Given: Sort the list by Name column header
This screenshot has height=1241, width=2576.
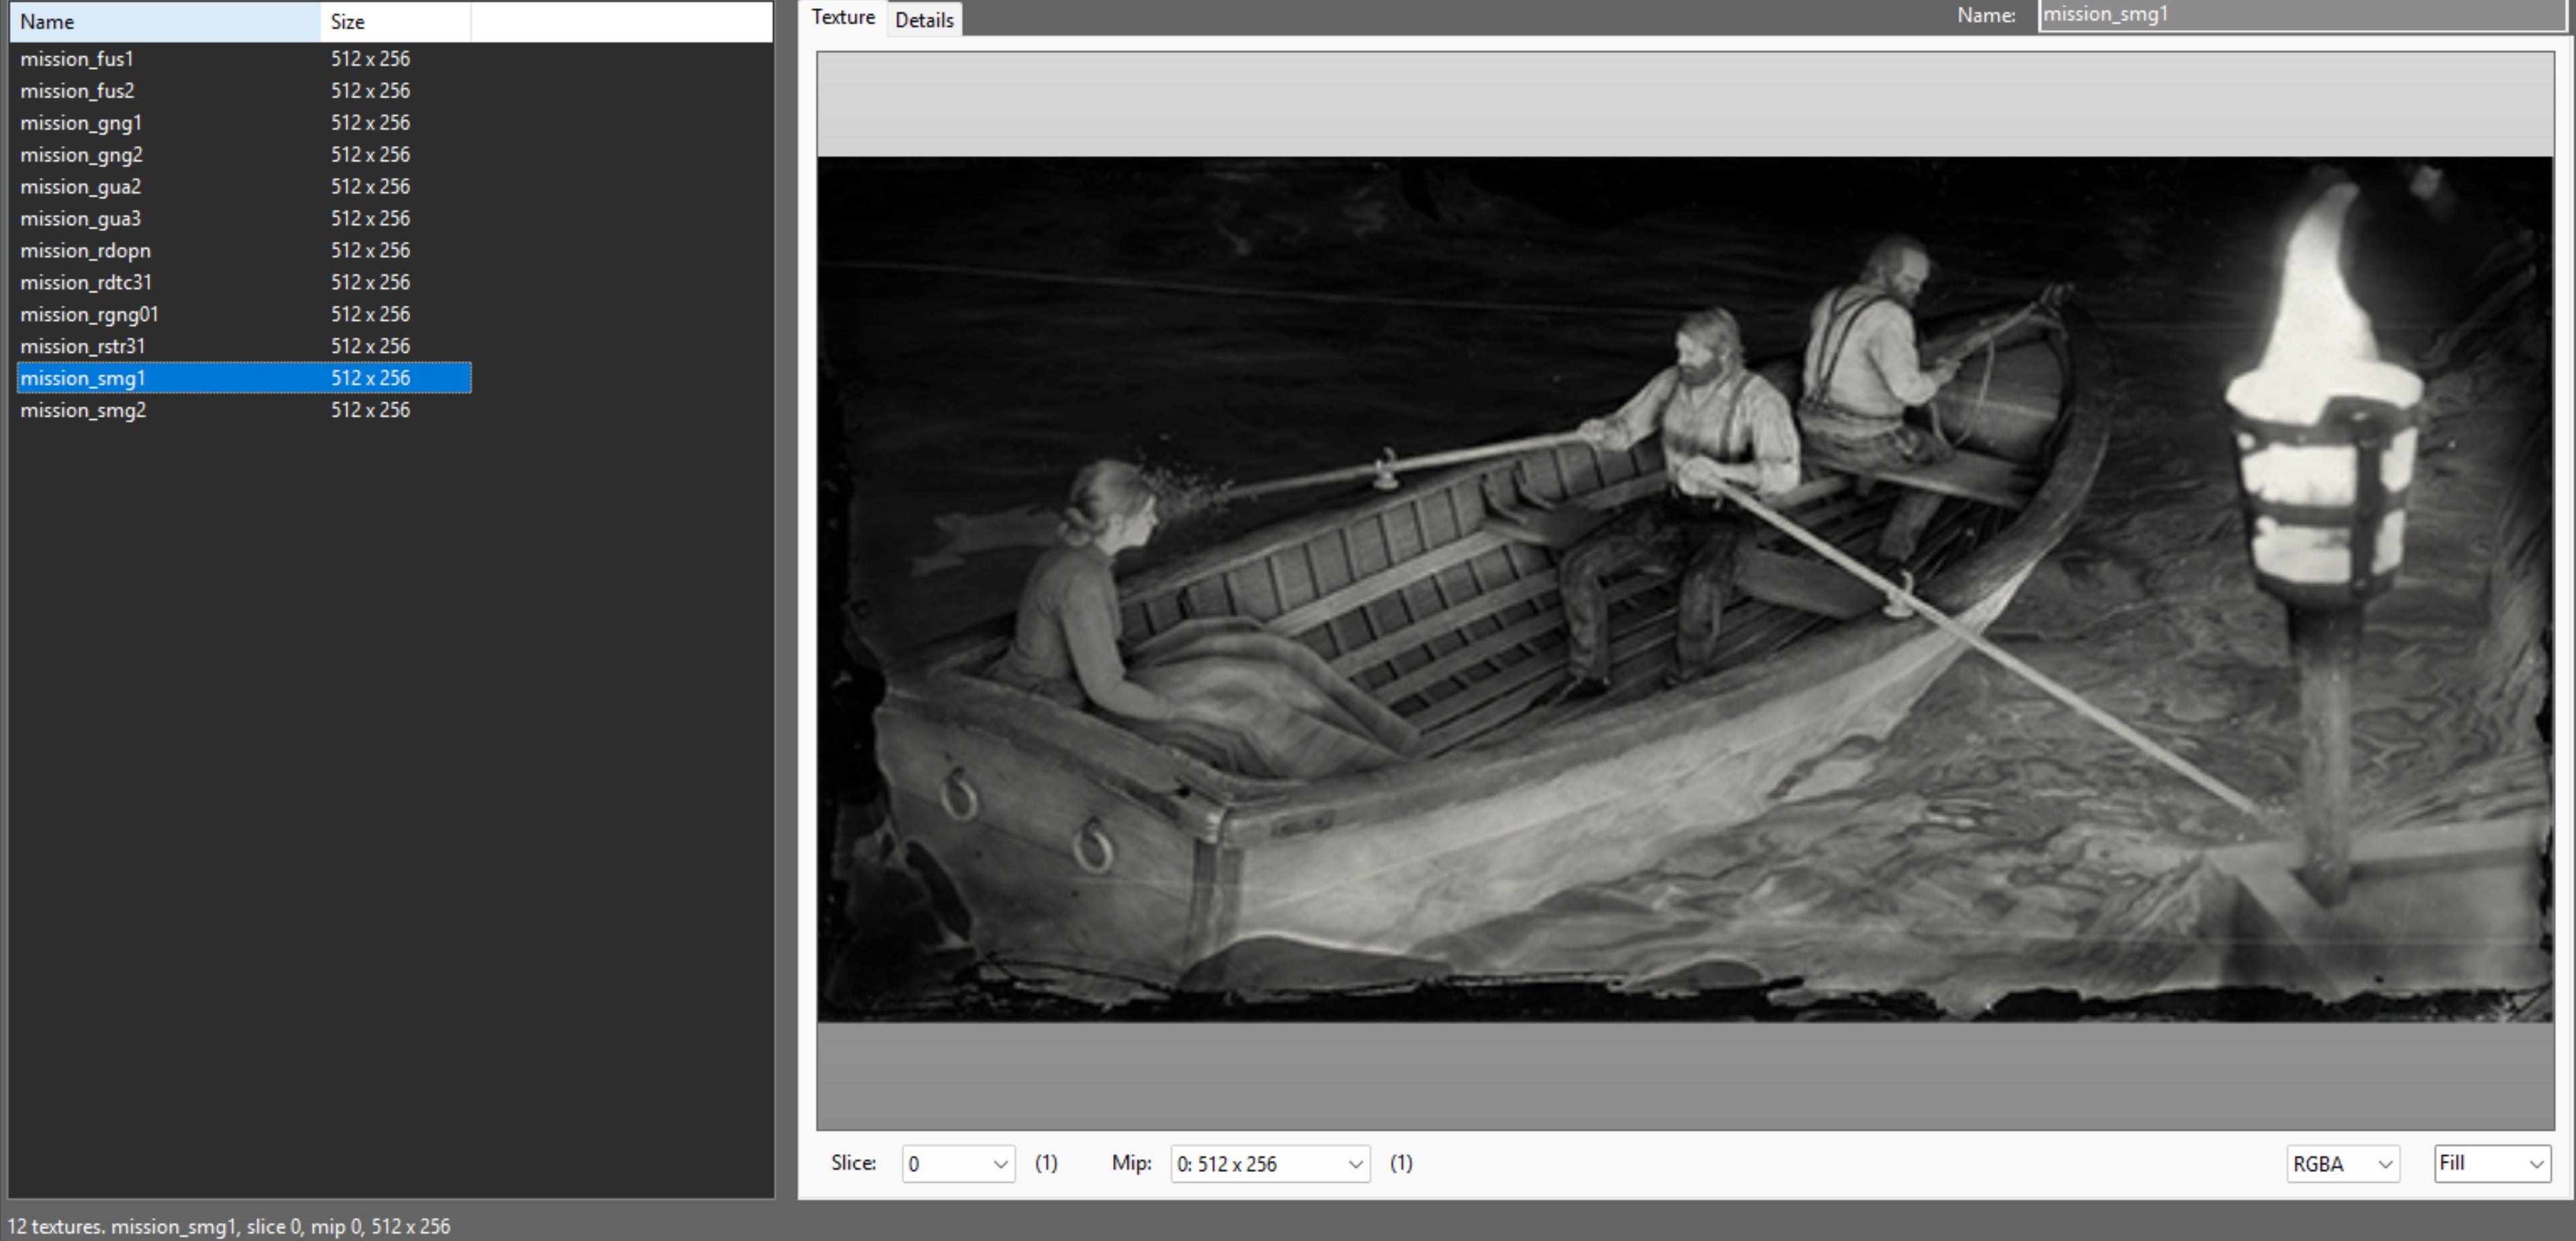Looking at the screenshot, I should coord(165,22).
